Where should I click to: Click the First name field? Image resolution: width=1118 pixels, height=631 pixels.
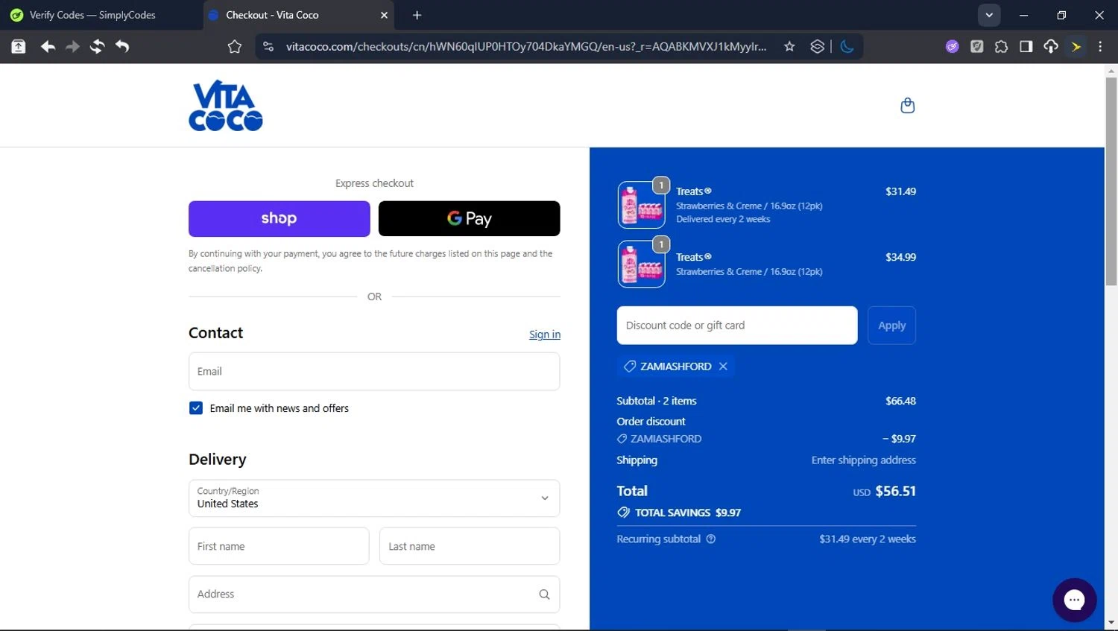click(x=279, y=546)
